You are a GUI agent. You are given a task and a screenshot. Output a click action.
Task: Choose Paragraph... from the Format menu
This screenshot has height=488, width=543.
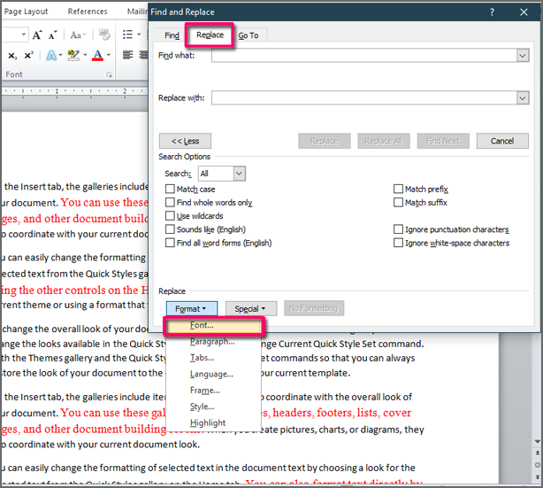pyautogui.click(x=214, y=342)
